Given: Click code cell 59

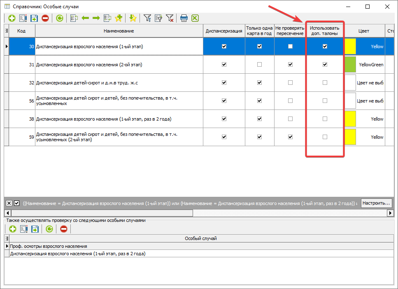Looking at the screenshot, I should click(22, 137).
